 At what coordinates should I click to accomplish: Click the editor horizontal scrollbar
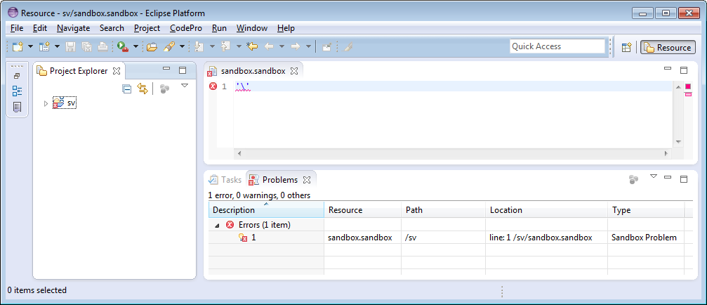point(452,153)
